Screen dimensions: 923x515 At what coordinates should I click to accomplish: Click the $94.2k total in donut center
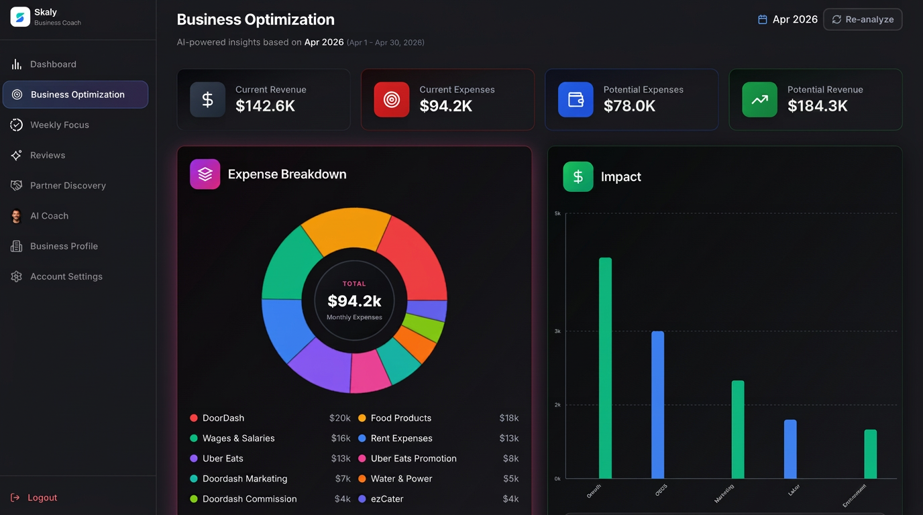354,301
